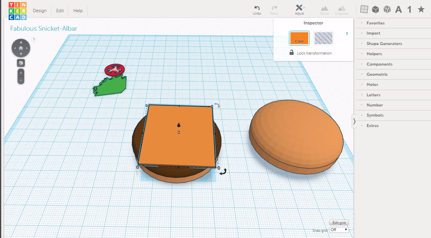This screenshot has width=431, height=238.
Task: Open the orange Color swatch
Action: point(299,38)
